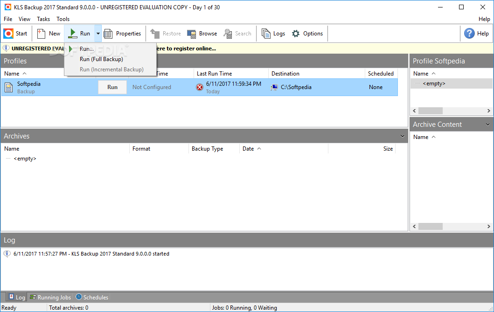Click the register online link text
494x312 pixels.
tap(186, 49)
